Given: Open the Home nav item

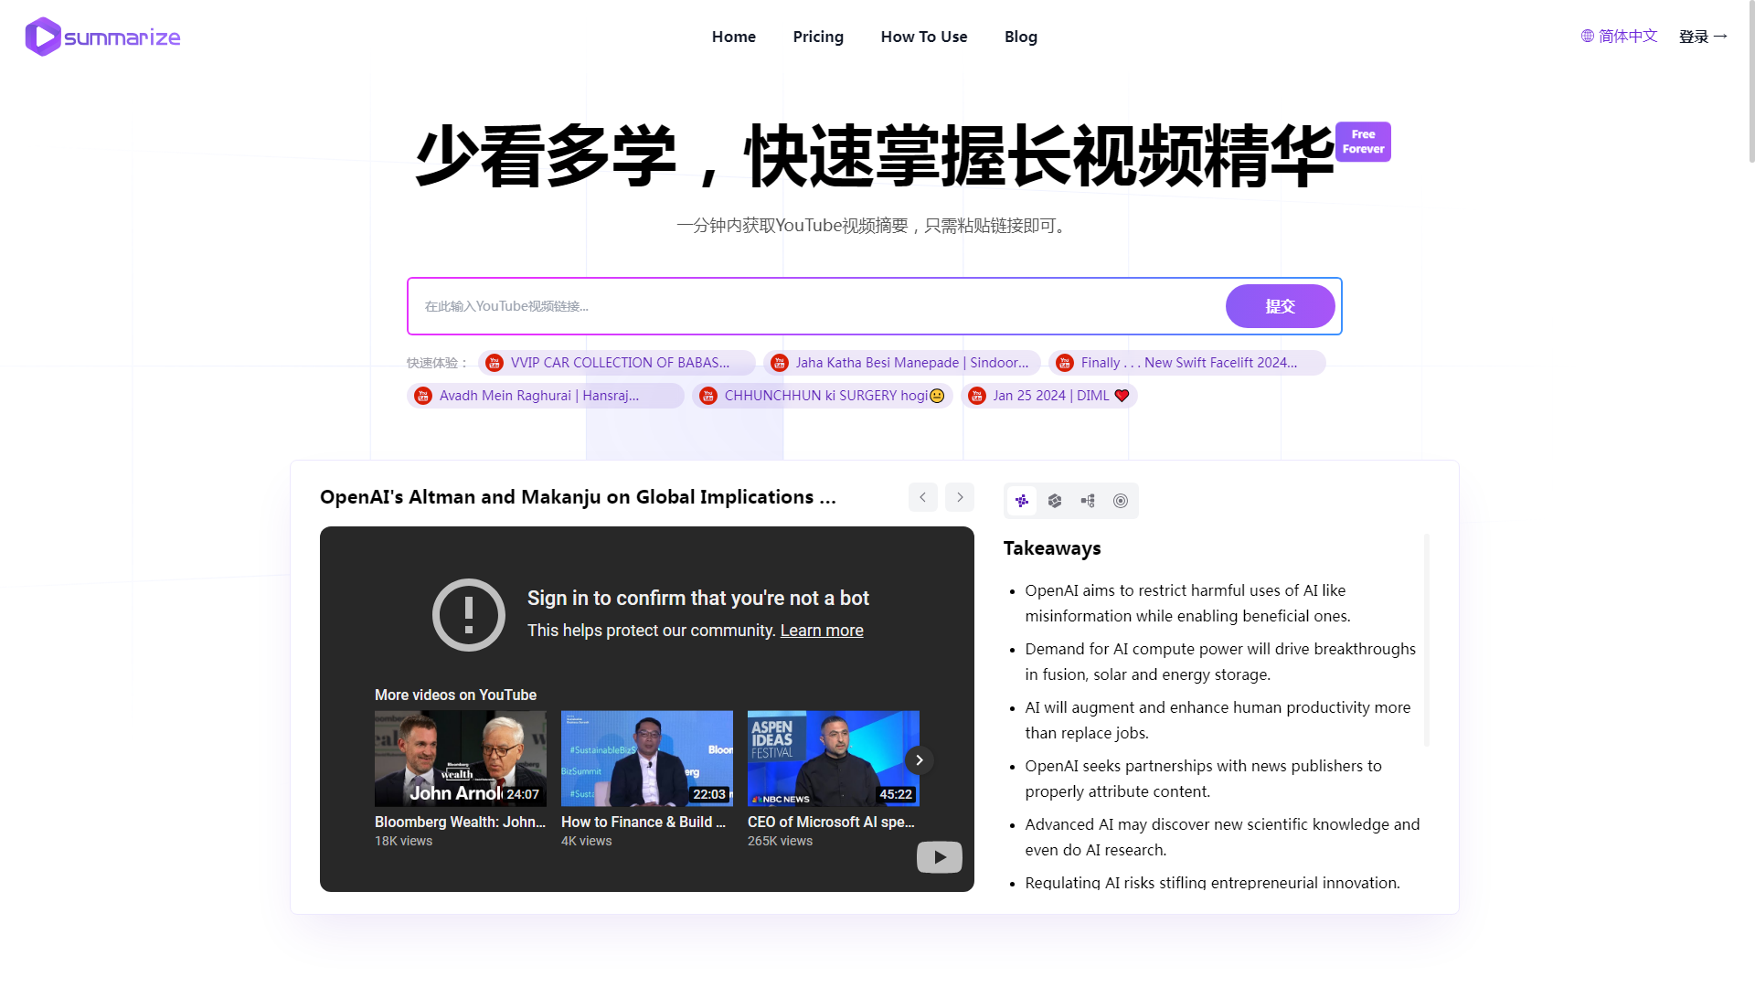Looking at the screenshot, I should tap(734, 37).
